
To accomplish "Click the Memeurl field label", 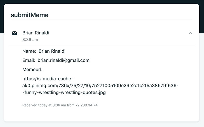I will point(32,70).
